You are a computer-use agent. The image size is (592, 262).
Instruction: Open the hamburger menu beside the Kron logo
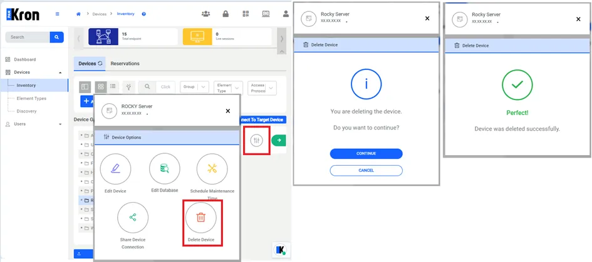[58, 14]
